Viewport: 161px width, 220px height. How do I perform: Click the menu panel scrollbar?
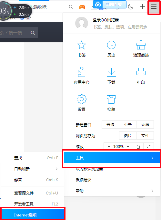[160, 164]
